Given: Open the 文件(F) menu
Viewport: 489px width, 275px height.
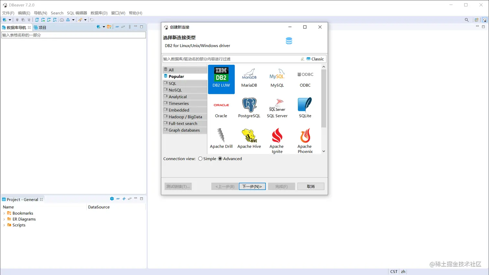Looking at the screenshot, I should point(8,13).
